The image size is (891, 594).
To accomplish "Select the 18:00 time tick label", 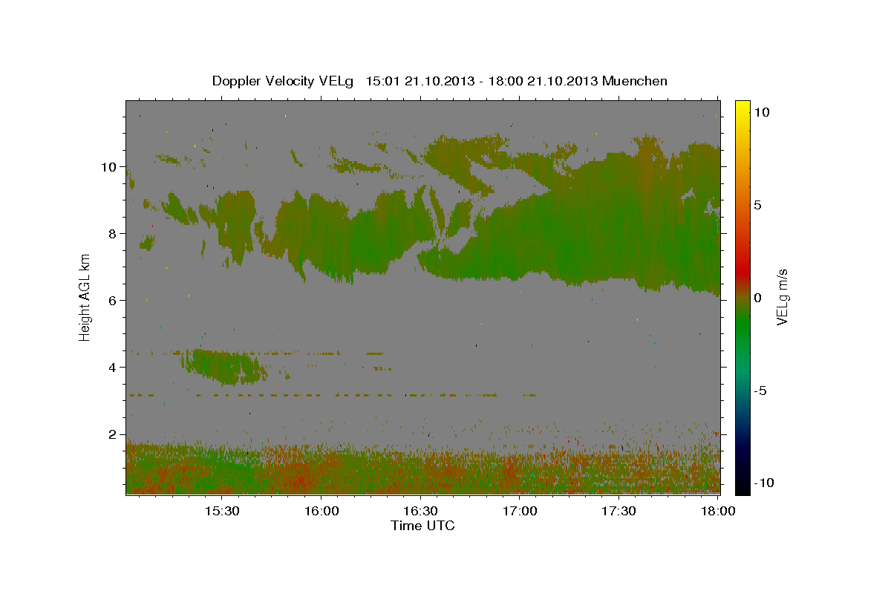I will pyautogui.click(x=717, y=511).
